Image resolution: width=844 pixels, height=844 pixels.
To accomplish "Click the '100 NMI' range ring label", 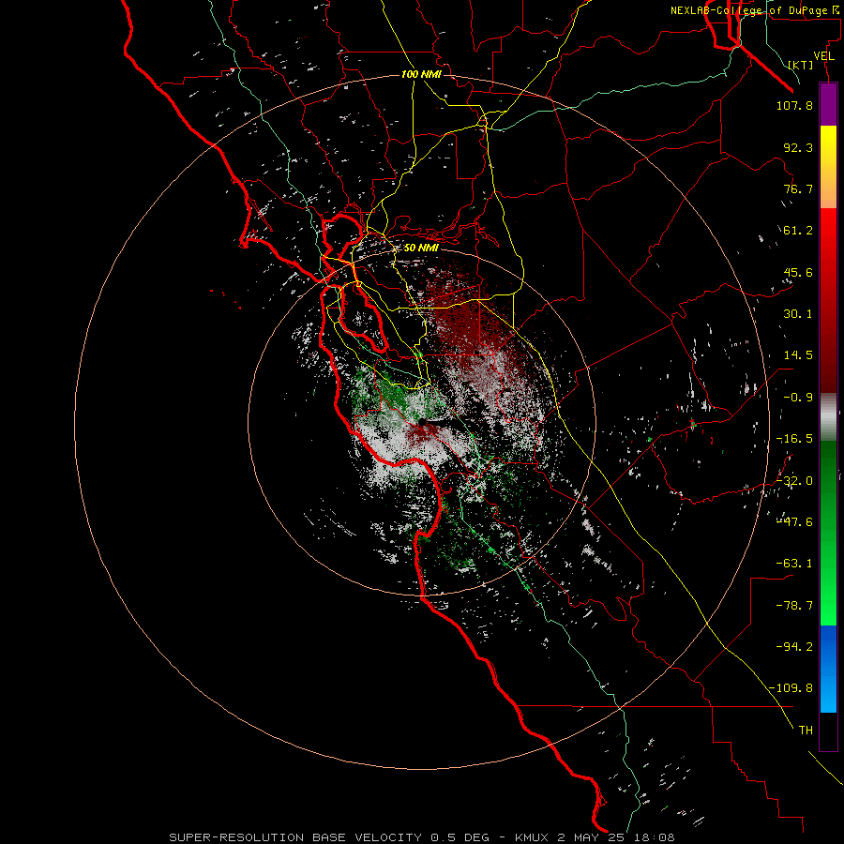I will (x=421, y=74).
